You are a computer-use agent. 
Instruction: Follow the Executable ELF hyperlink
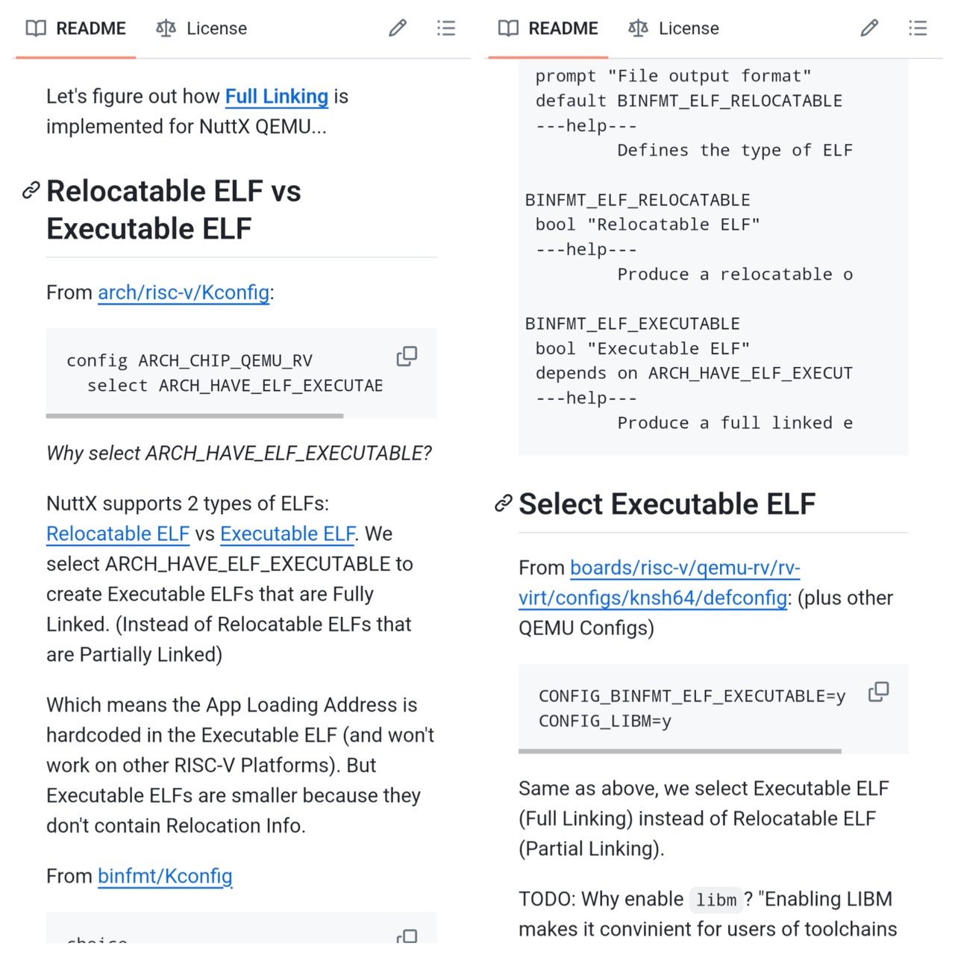tap(287, 534)
